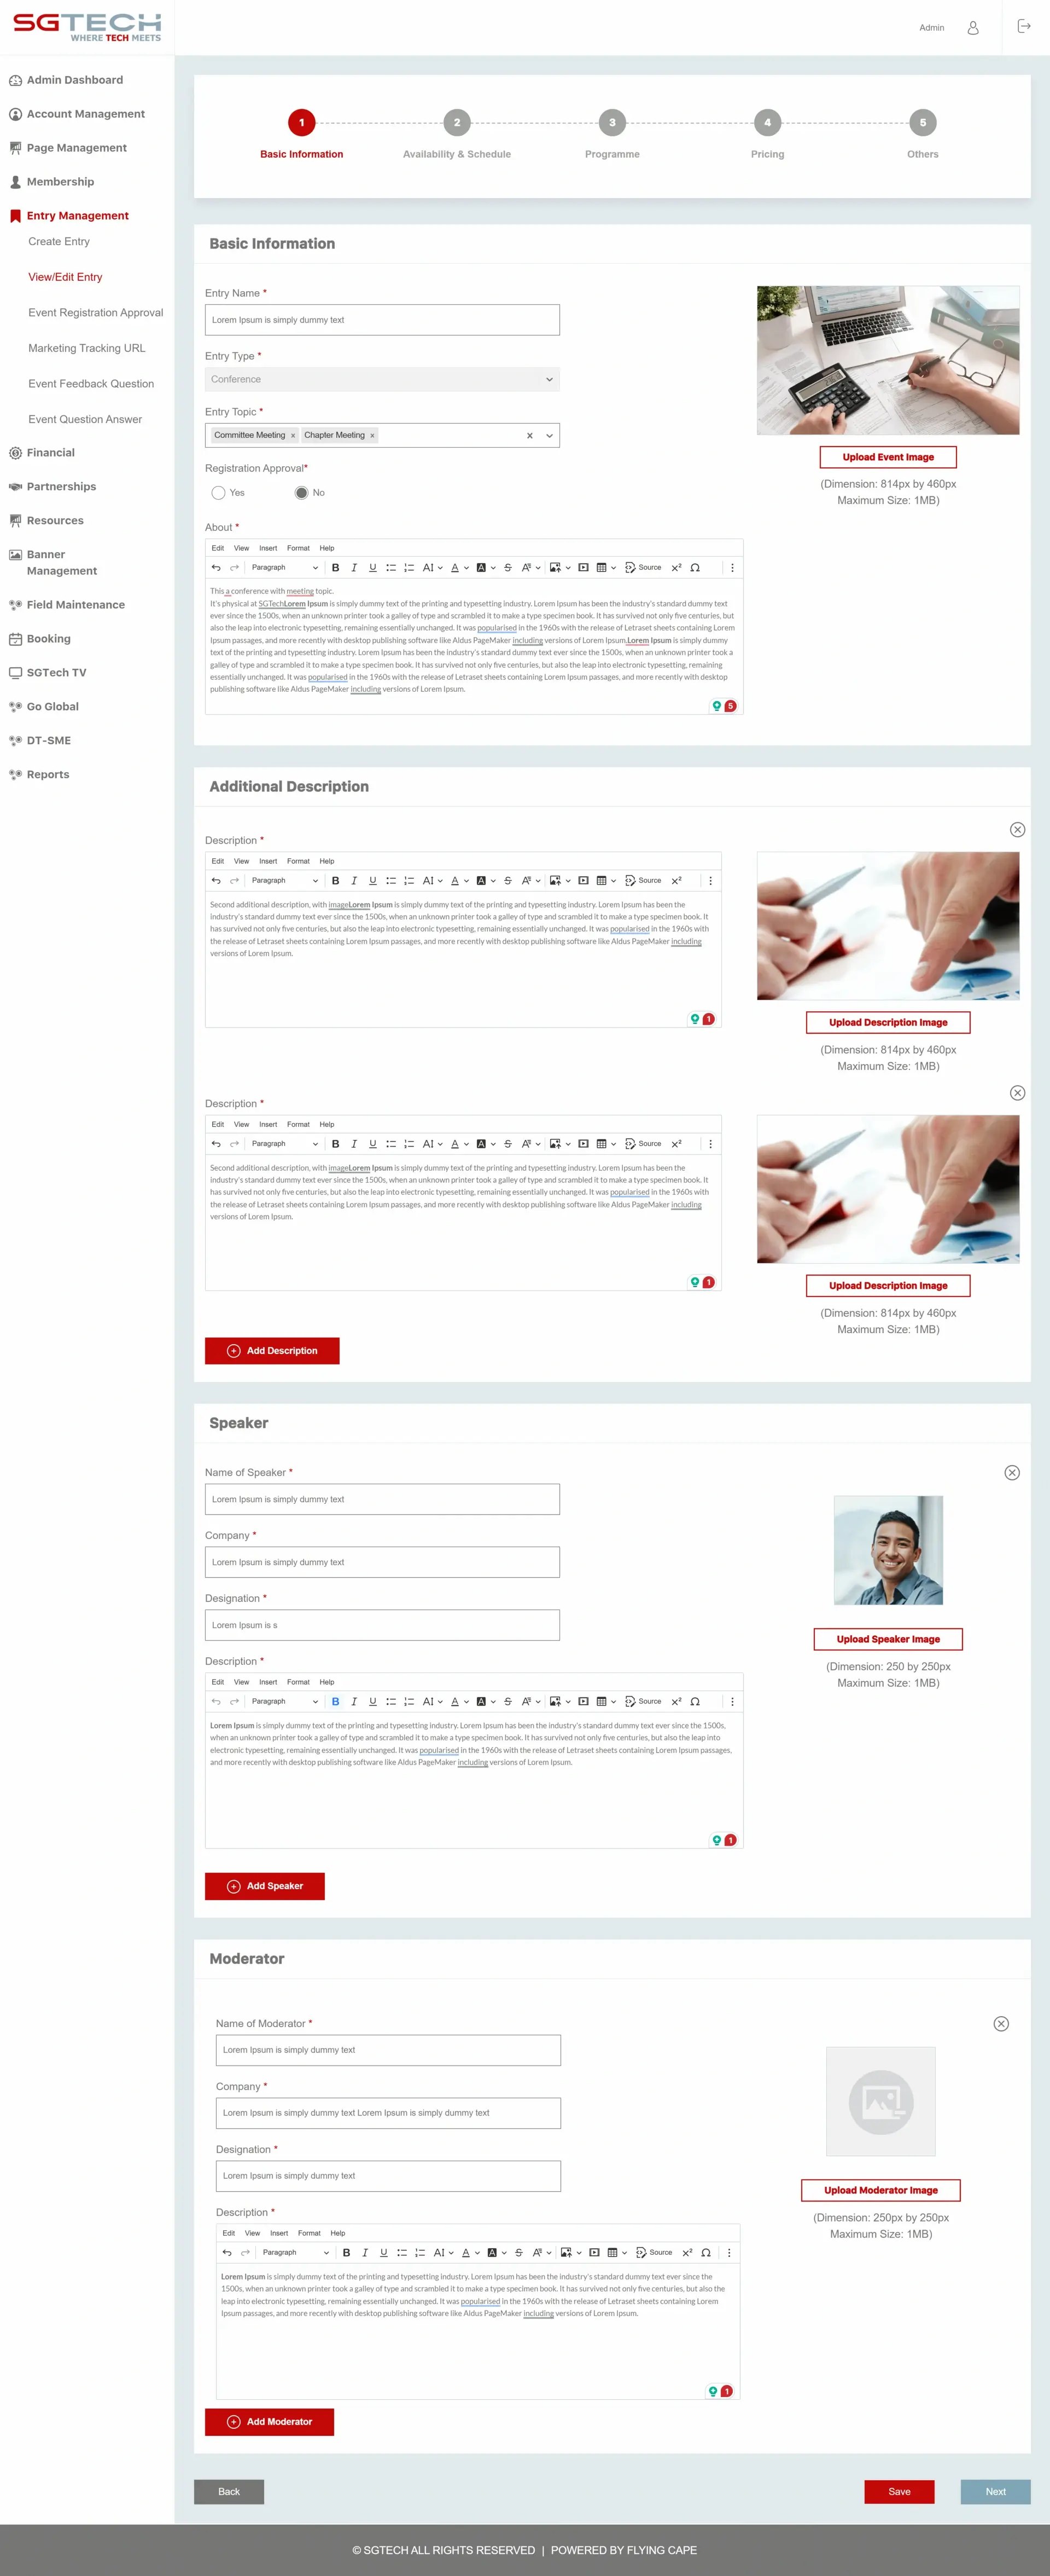This screenshot has height=2576, width=1050.
Task: Open the Format menu in the About editor
Action: click(297, 548)
